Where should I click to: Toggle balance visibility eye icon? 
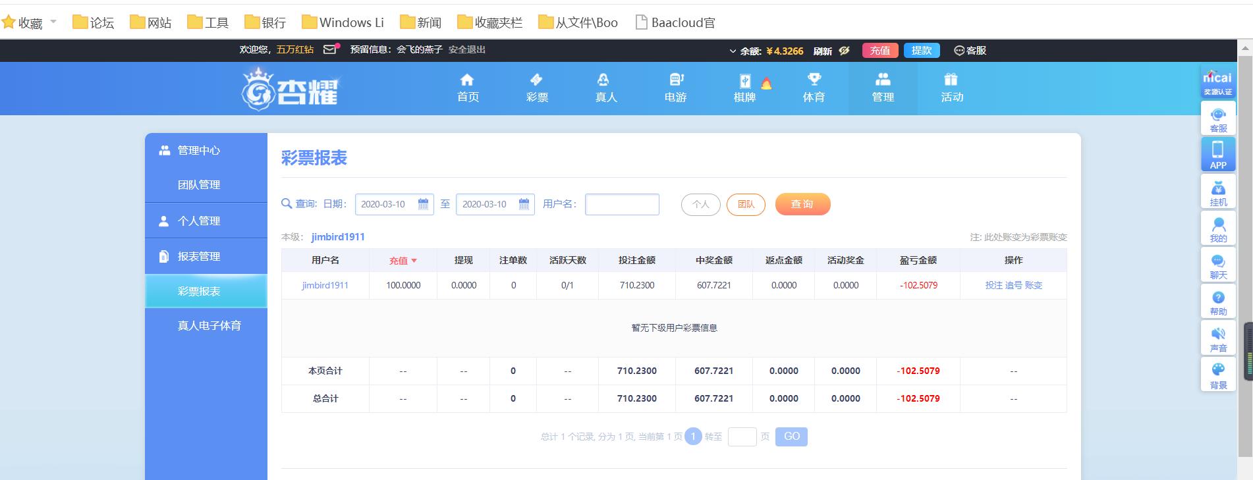point(844,51)
